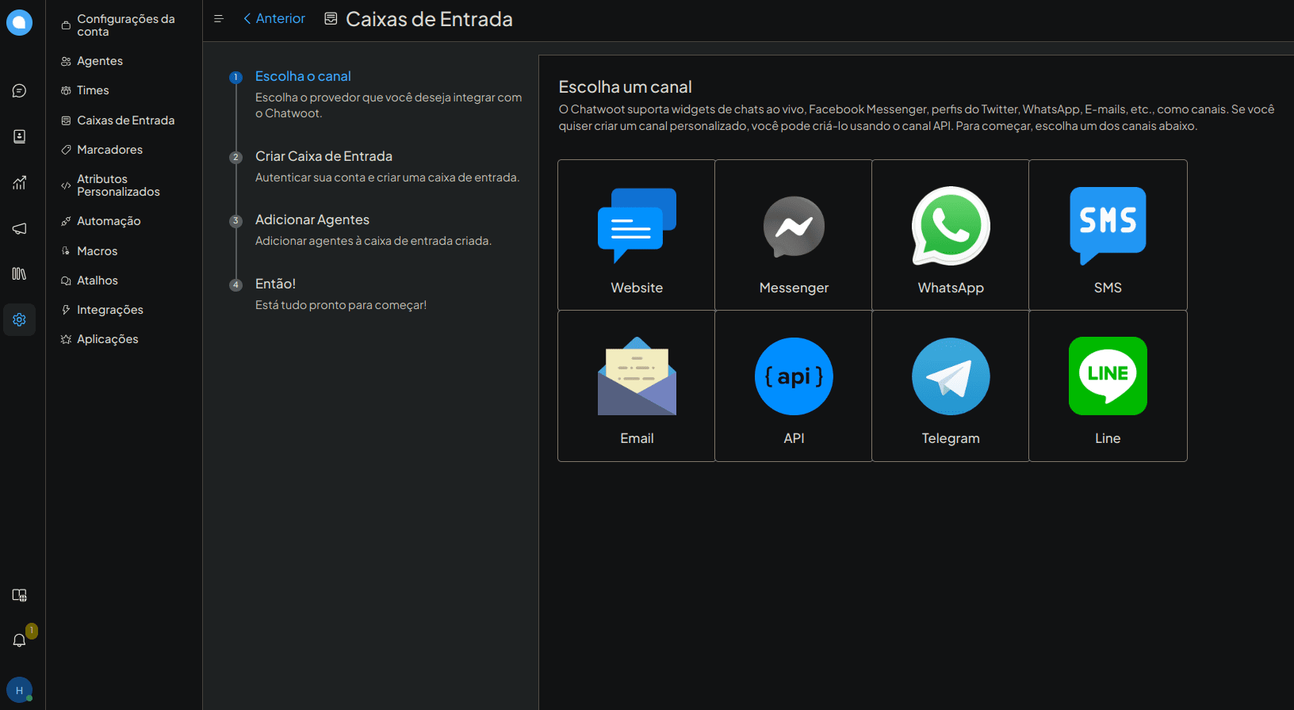Open campaigns megaphone icon in sidebar

point(20,229)
